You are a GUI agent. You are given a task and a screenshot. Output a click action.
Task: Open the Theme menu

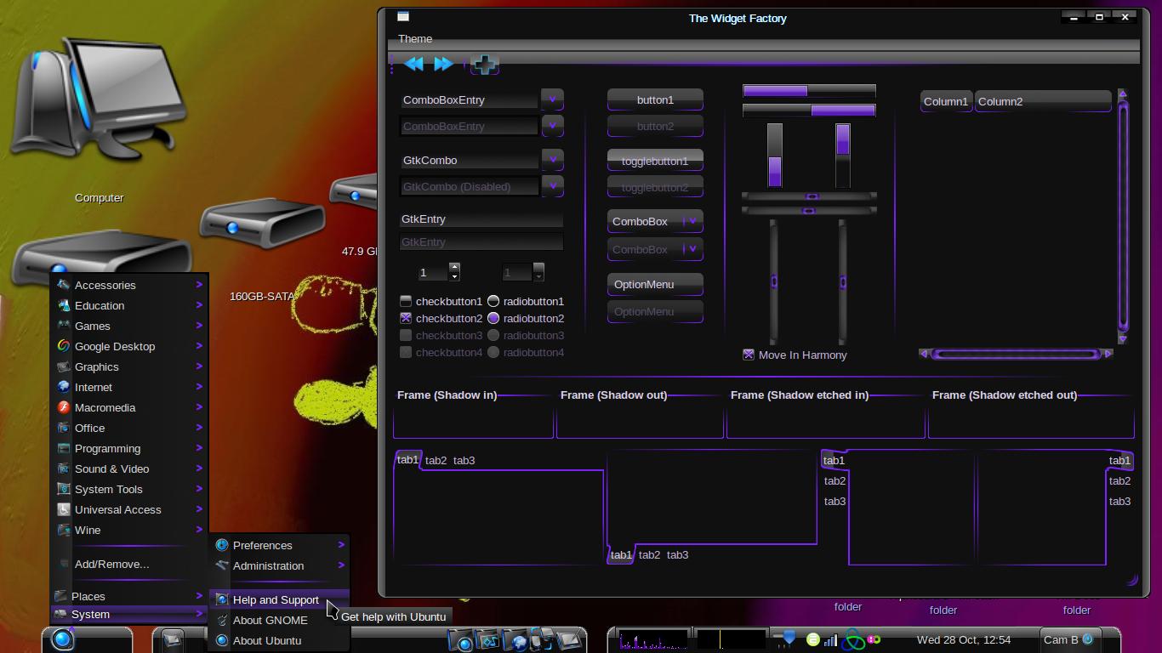tap(415, 38)
